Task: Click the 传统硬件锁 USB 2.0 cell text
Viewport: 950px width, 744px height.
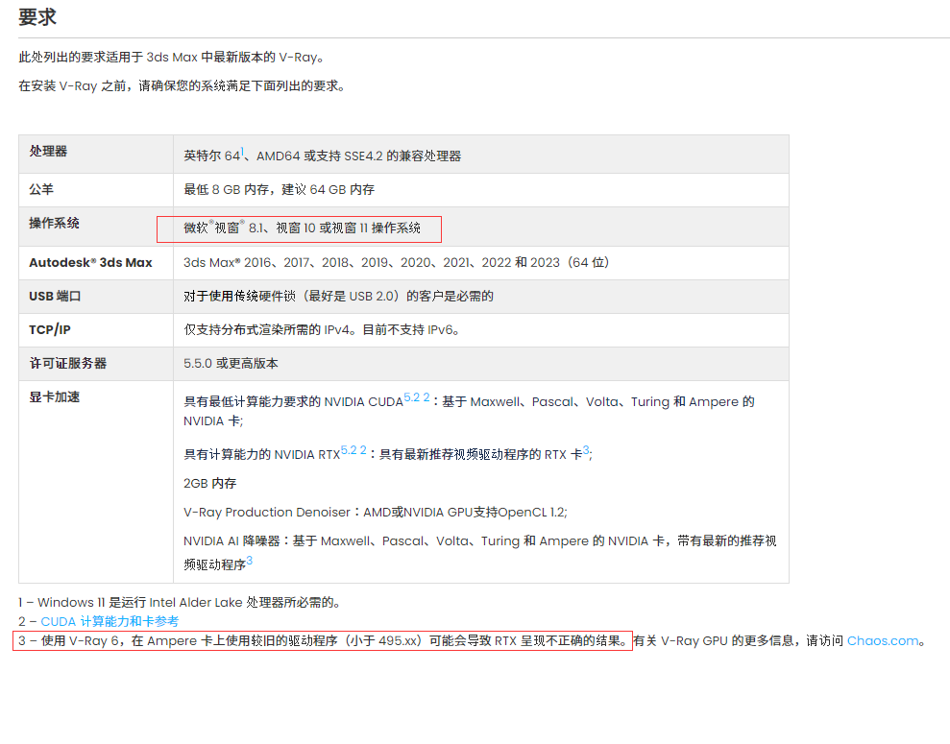Action: click(x=339, y=297)
